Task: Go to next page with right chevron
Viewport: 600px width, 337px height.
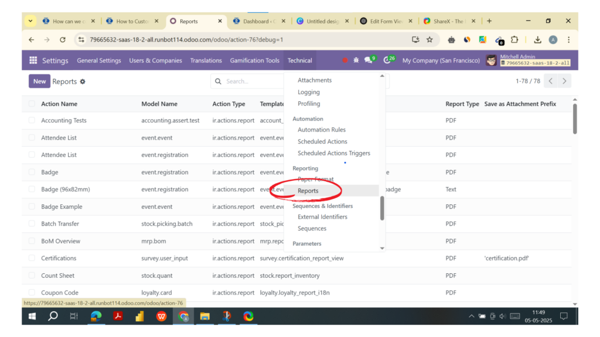Action: coord(564,81)
